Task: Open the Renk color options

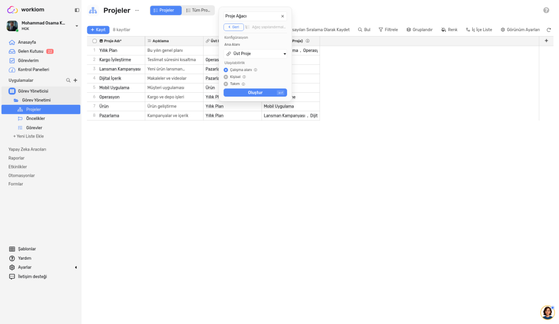Action: 449,30
